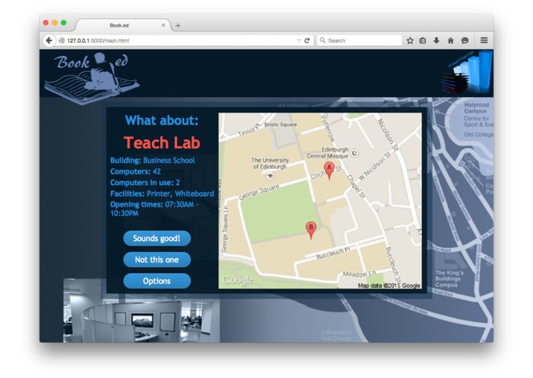This screenshot has width=533, height=378.
Task: Click the Teach Lab heading
Action: tap(162, 143)
